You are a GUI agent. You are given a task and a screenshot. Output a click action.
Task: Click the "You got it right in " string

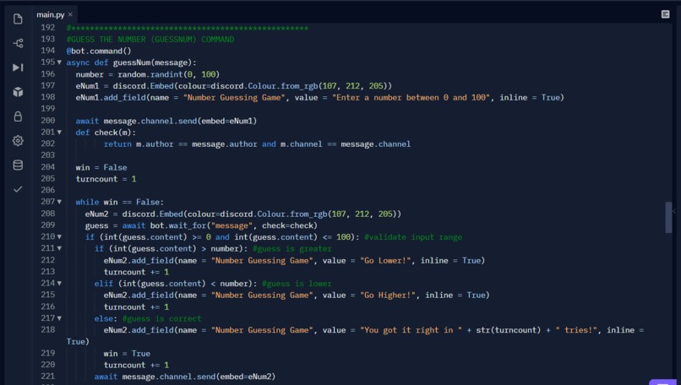pyautogui.click(x=411, y=330)
